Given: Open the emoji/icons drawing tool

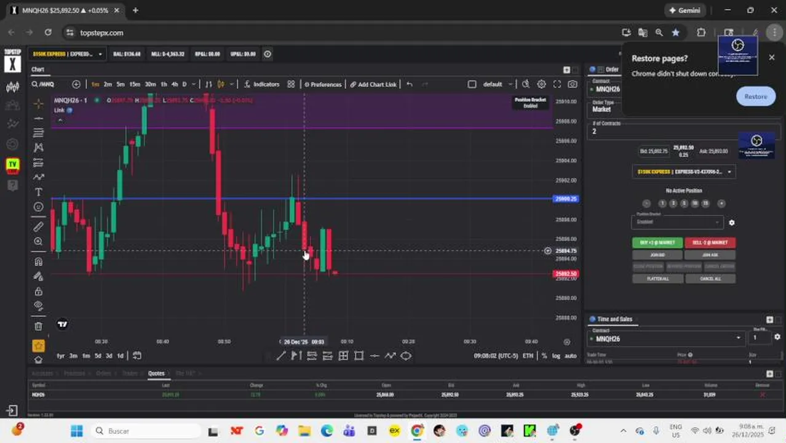Looking at the screenshot, I should (x=38, y=207).
